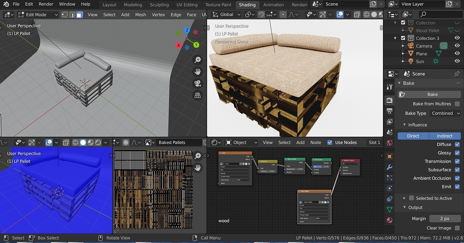This screenshot has width=464, height=243.
Task: Open node editor Node menu
Action: [x=316, y=143]
